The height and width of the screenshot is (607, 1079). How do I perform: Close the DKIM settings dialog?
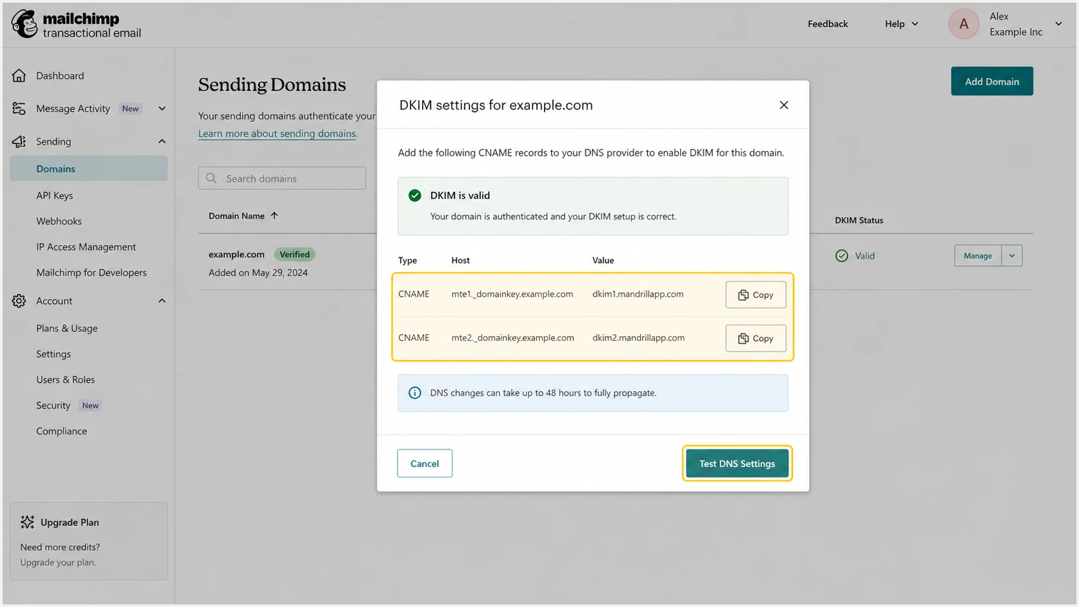coord(783,105)
